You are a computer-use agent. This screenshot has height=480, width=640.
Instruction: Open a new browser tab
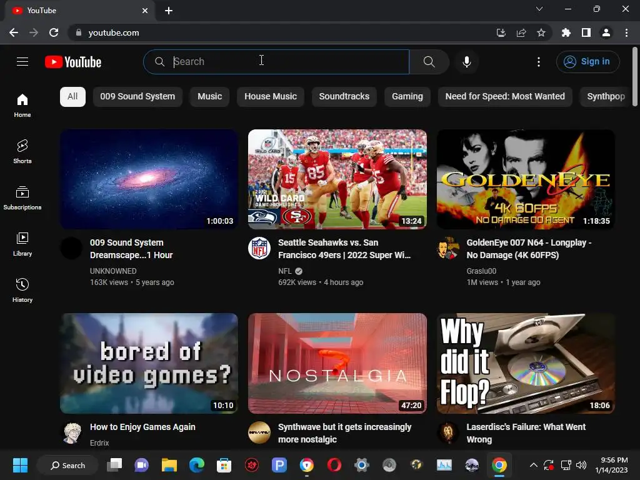pos(169,11)
